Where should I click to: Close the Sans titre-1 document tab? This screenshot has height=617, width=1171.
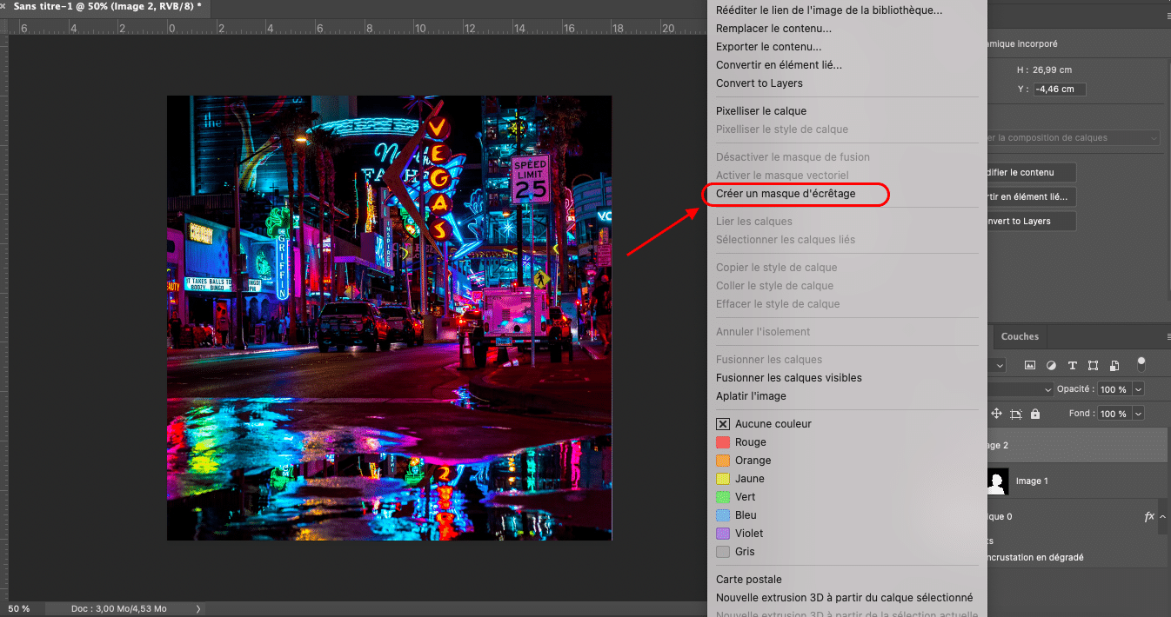[4, 5]
